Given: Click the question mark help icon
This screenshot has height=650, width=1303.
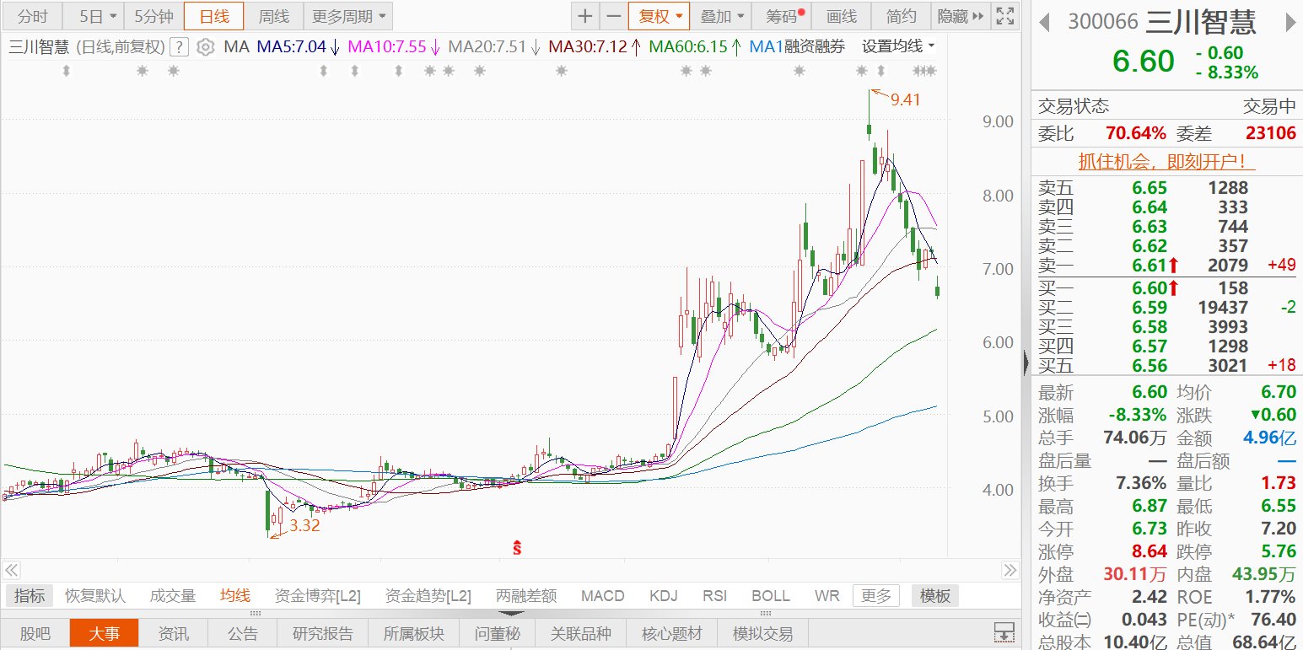Looking at the screenshot, I should coord(178,48).
